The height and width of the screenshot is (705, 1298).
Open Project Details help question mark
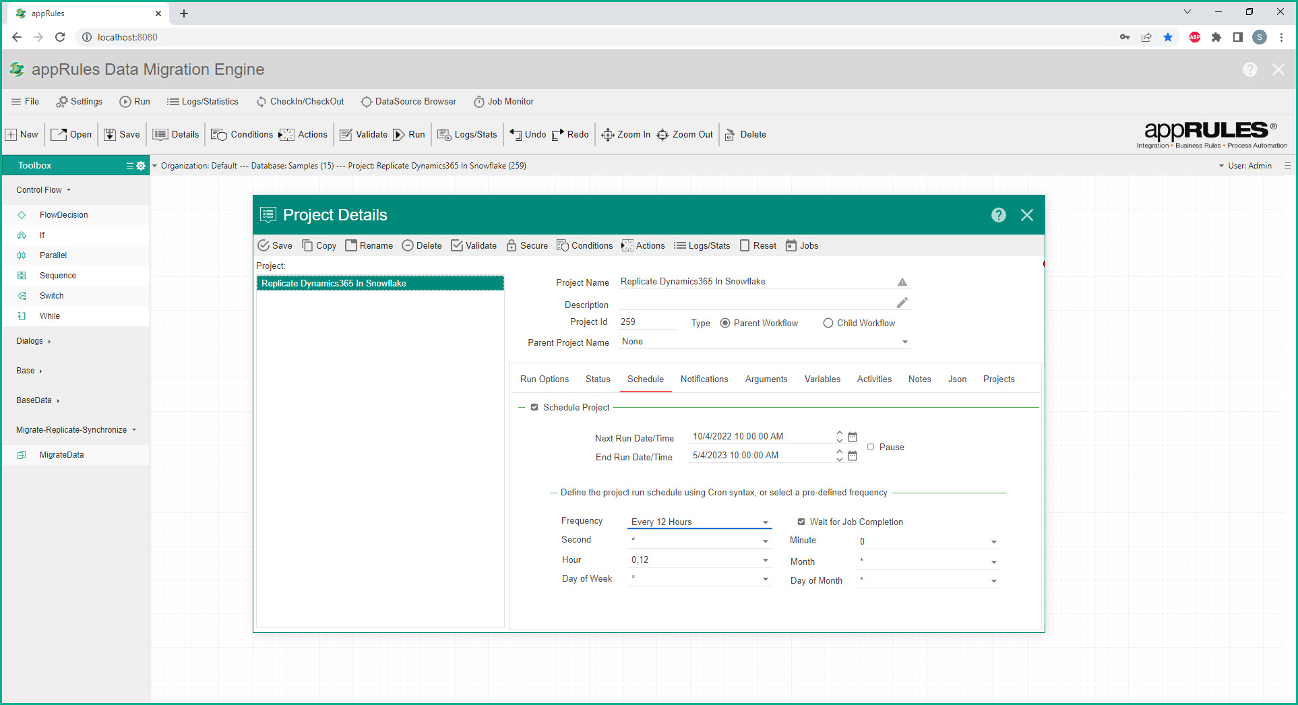point(999,215)
